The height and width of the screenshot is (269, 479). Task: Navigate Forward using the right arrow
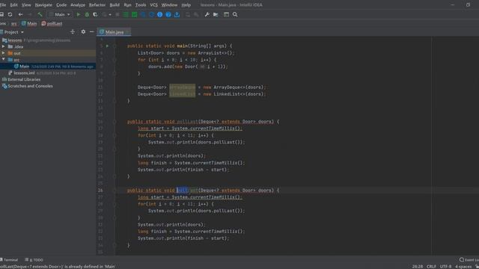click(30, 14)
